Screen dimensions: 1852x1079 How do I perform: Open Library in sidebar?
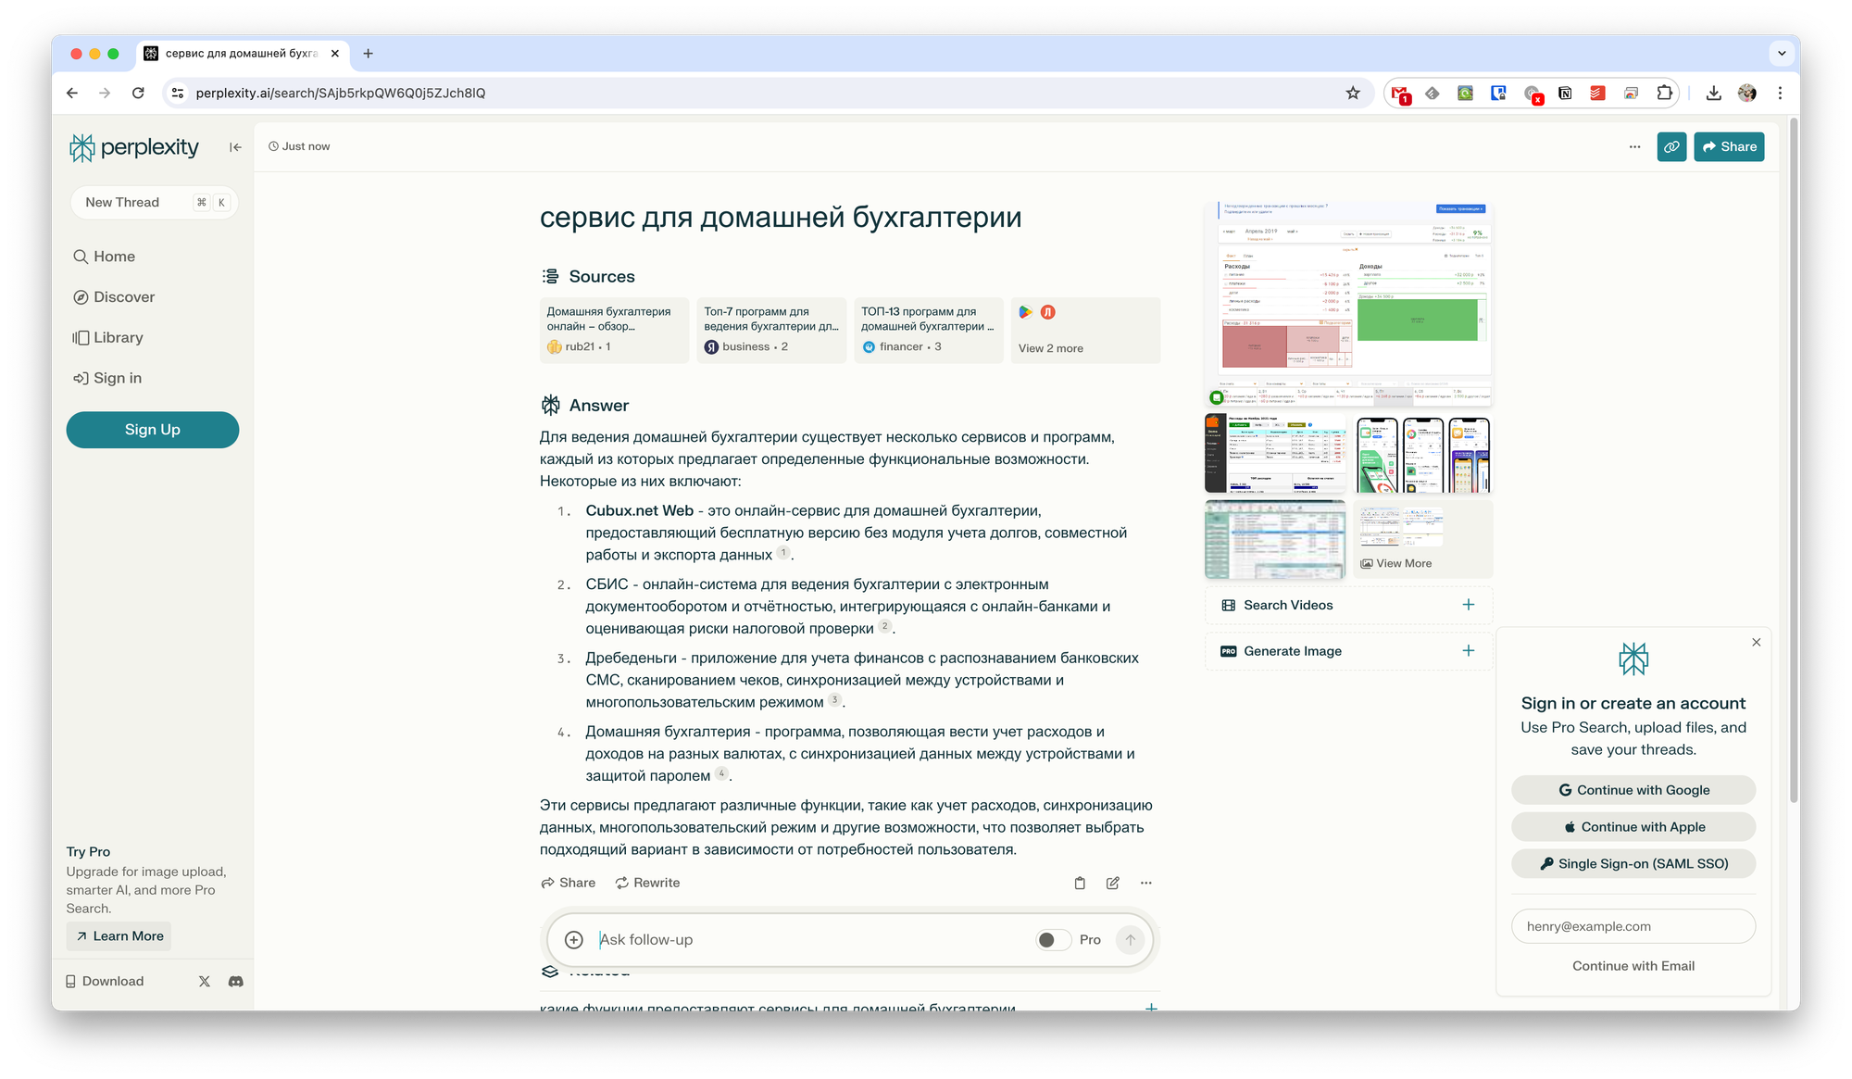pyautogui.click(x=118, y=338)
